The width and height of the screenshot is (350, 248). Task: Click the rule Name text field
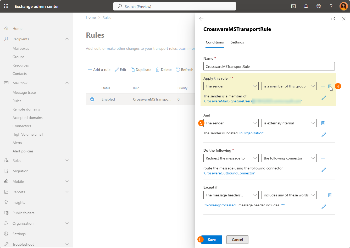[269, 66]
